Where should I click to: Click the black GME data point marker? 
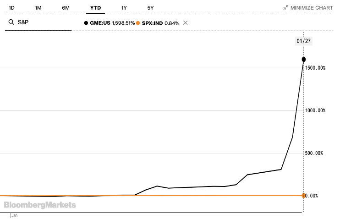303,60
